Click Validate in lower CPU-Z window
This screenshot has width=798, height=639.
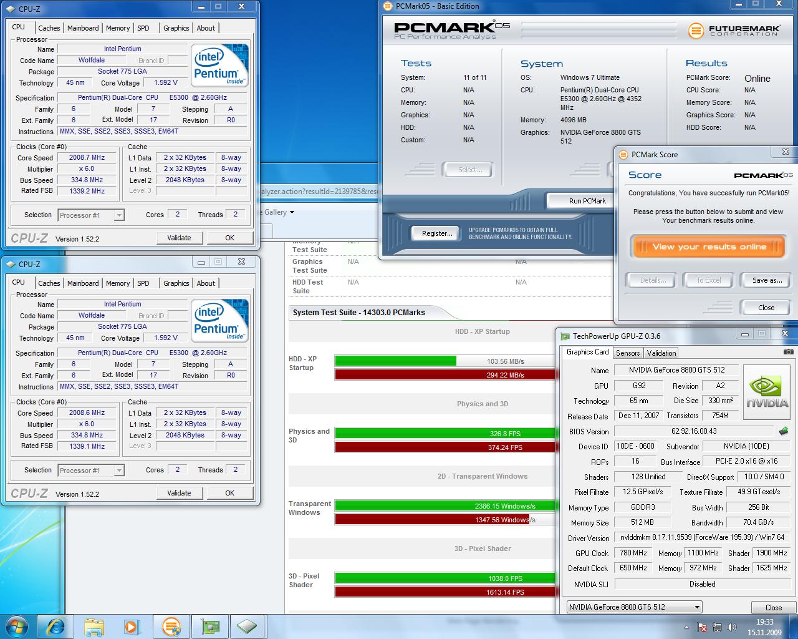click(x=179, y=493)
